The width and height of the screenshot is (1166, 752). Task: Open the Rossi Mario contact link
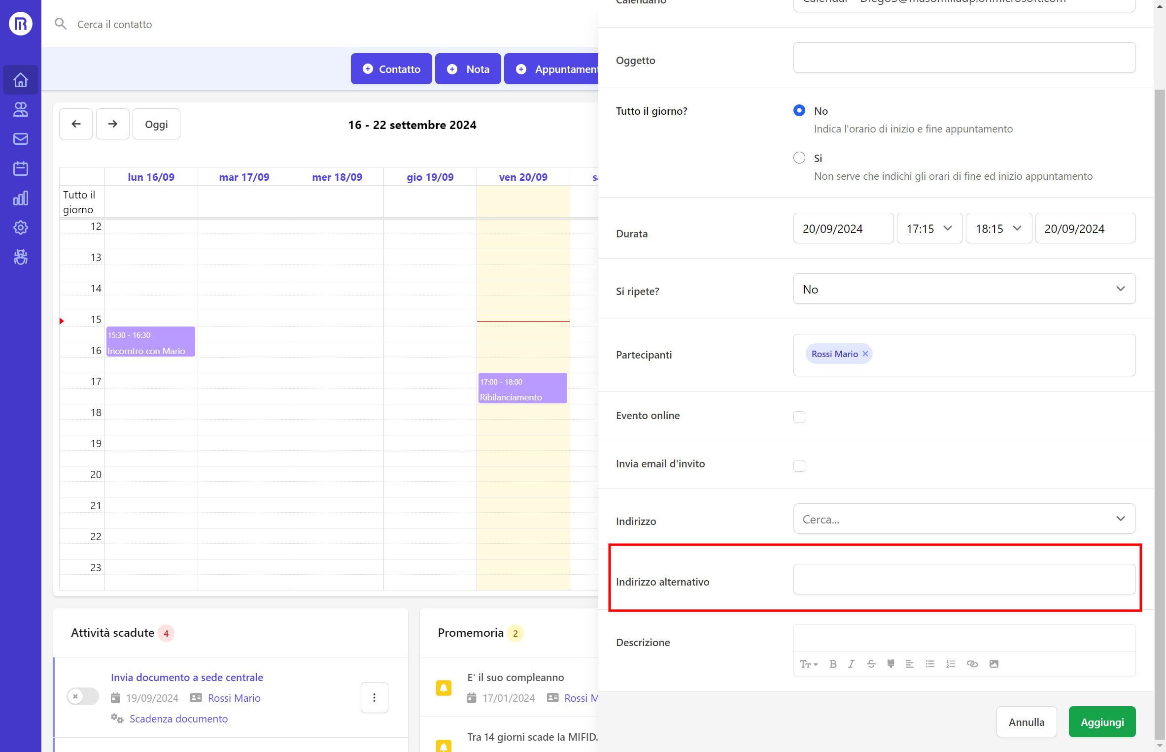tap(234, 698)
